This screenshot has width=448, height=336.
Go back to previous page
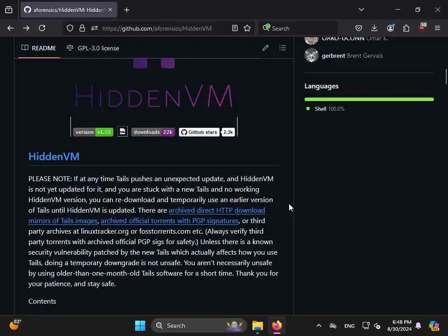(x=10, y=28)
